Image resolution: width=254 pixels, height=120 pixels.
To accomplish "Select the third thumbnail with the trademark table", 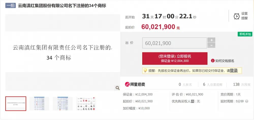I will 63,104.
